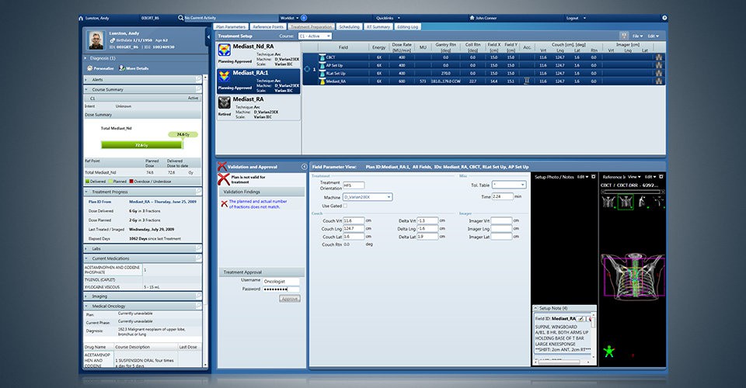Image resolution: width=746 pixels, height=388 pixels.
Task: Open More Details for the patient
Action: tap(134, 68)
